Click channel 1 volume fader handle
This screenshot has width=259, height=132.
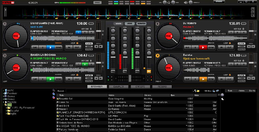pos(113,57)
